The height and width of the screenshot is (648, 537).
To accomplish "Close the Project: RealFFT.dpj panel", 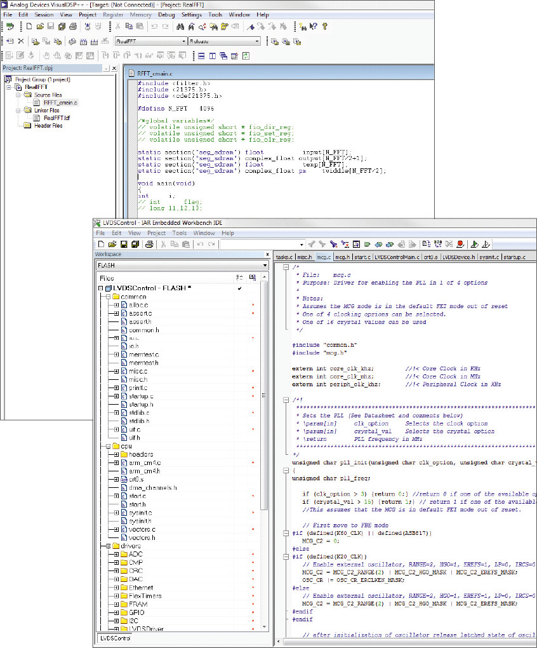I will coord(114,68).
